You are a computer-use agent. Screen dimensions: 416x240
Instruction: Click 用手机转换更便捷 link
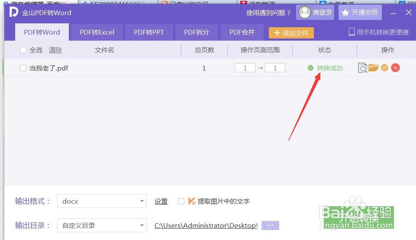tap(382, 32)
